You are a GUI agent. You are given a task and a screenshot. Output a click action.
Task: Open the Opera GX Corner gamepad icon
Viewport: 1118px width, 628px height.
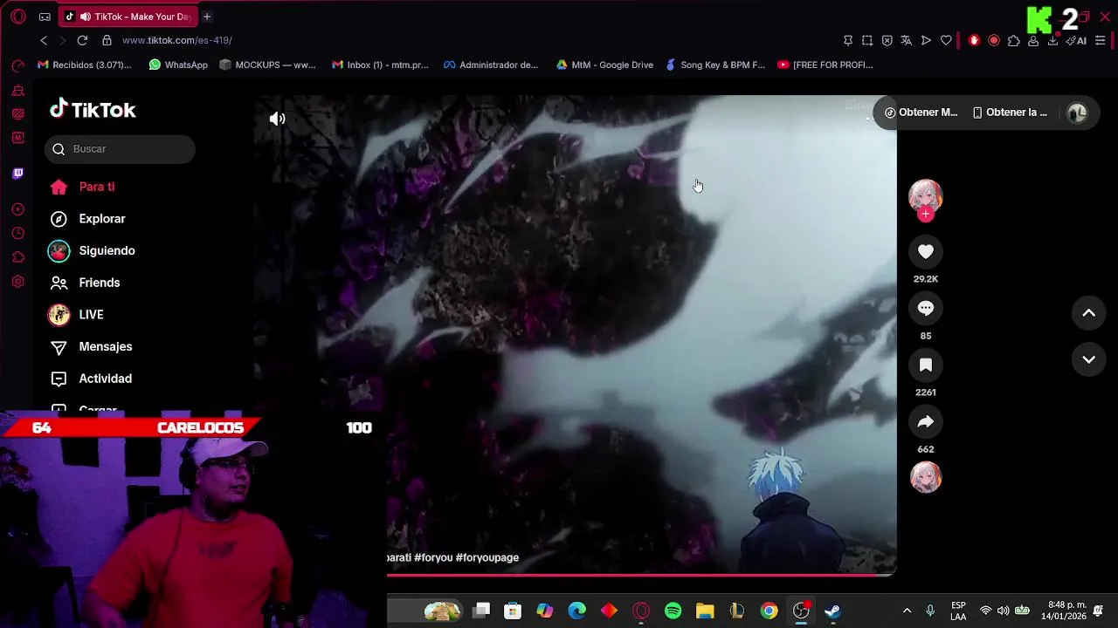(45, 17)
